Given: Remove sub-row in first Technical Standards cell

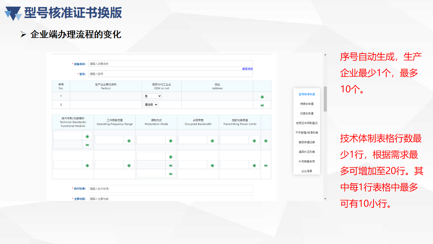Looking at the screenshot, I should 87,145.
